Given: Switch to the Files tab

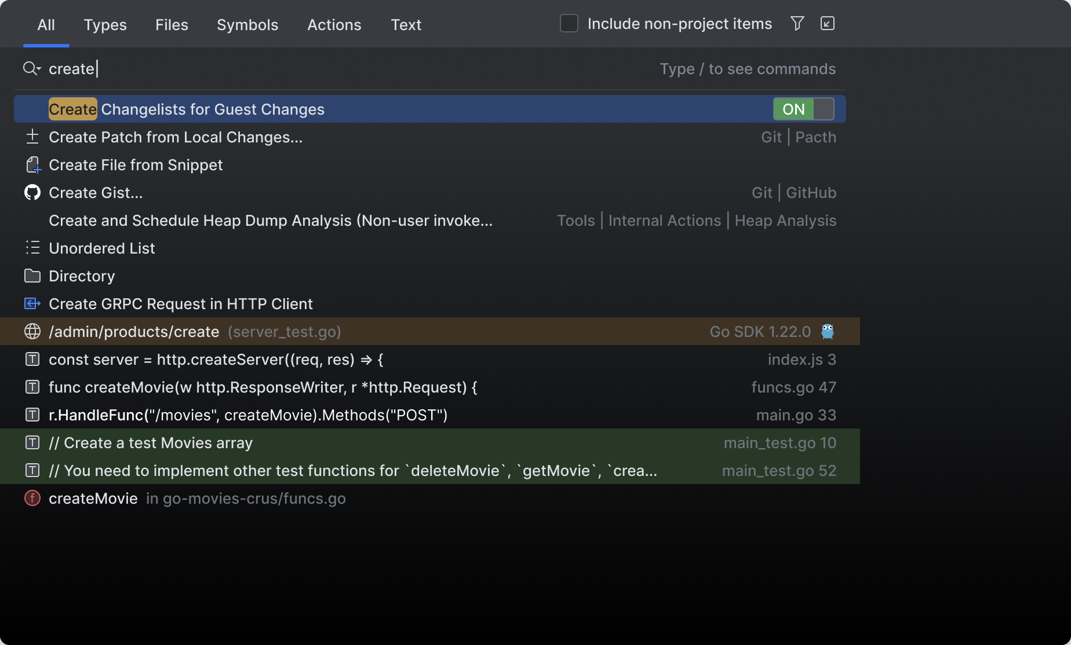Looking at the screenshot, I should click(172, 25).
